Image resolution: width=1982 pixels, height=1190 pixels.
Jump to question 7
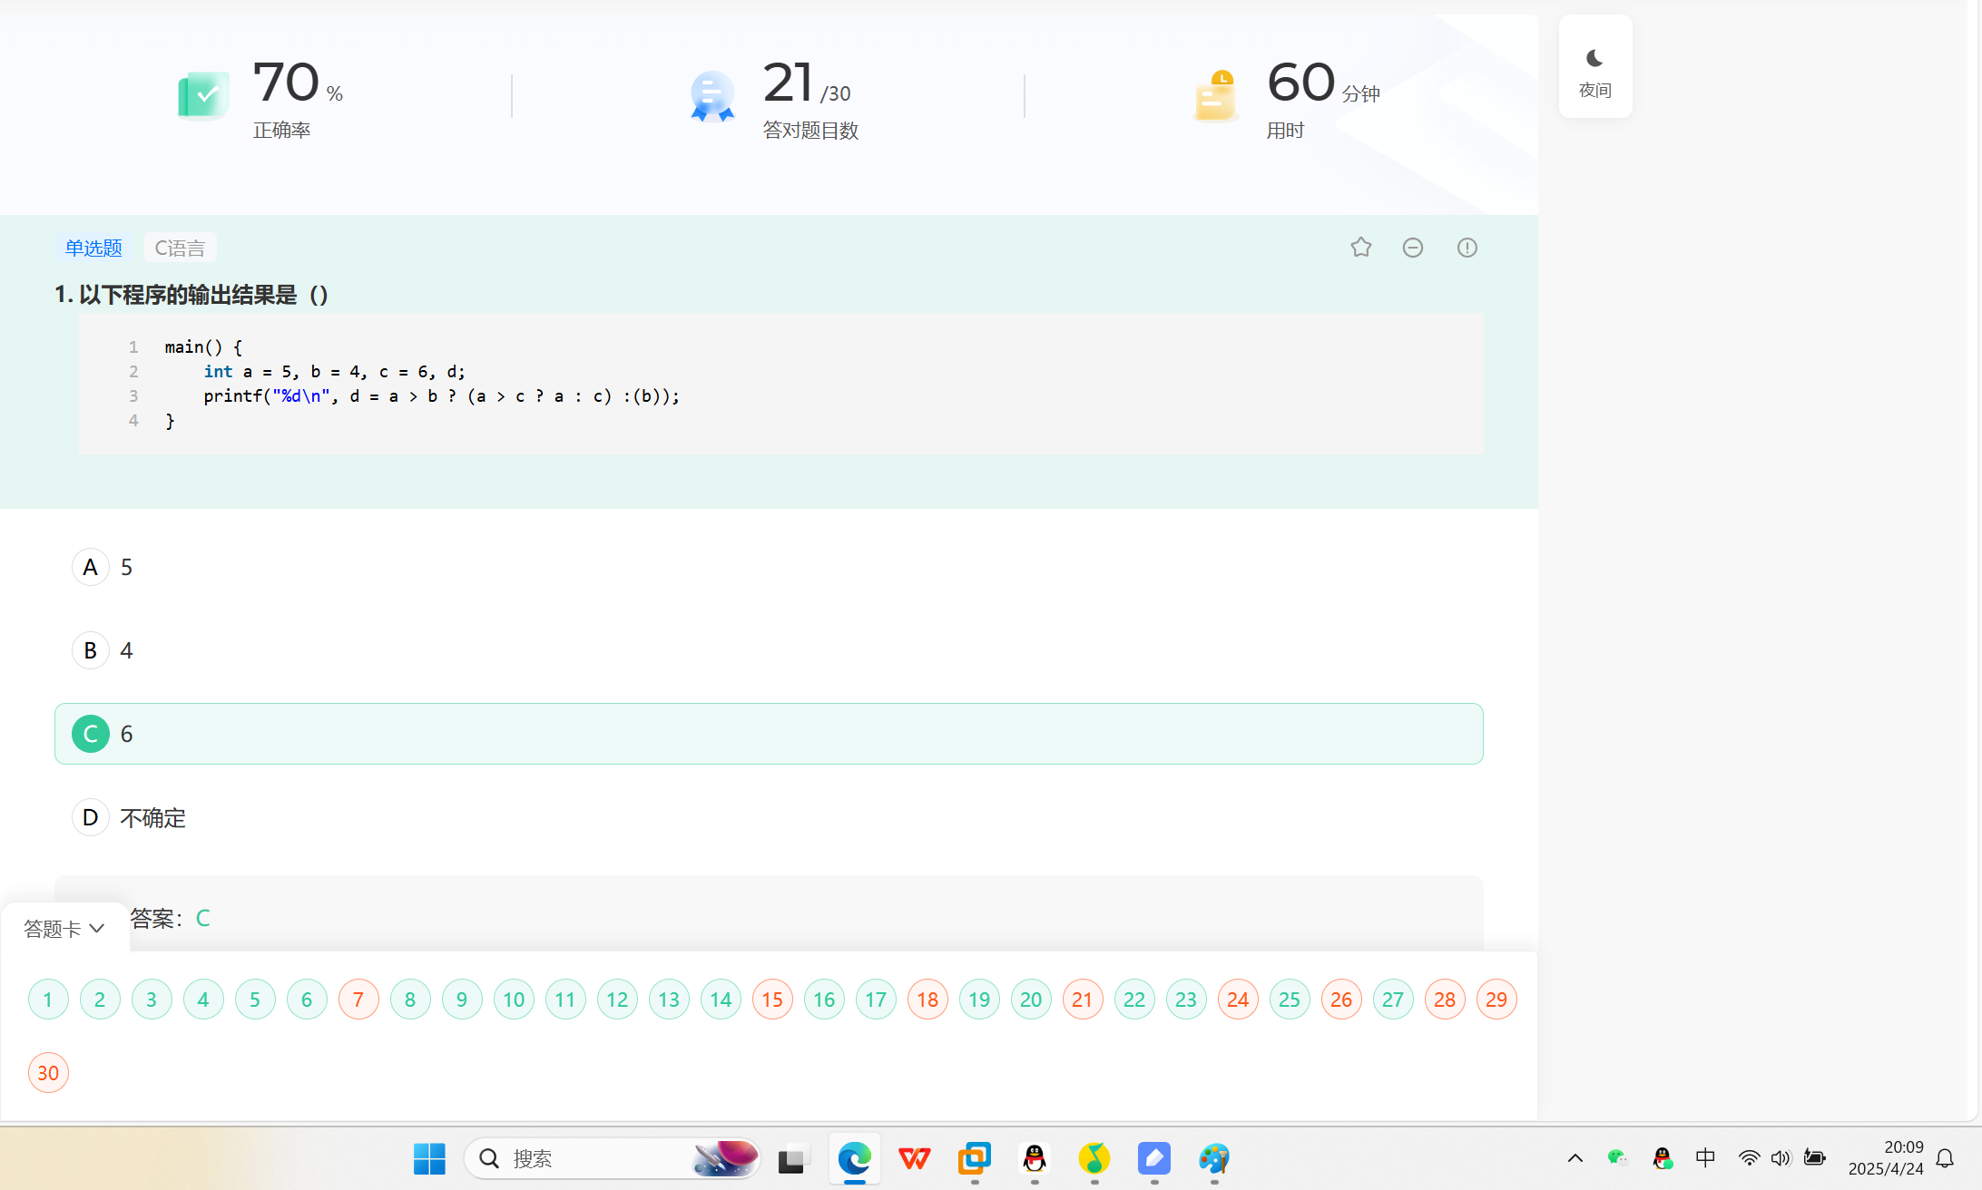pyautogui.click(x=358, y=1000)
